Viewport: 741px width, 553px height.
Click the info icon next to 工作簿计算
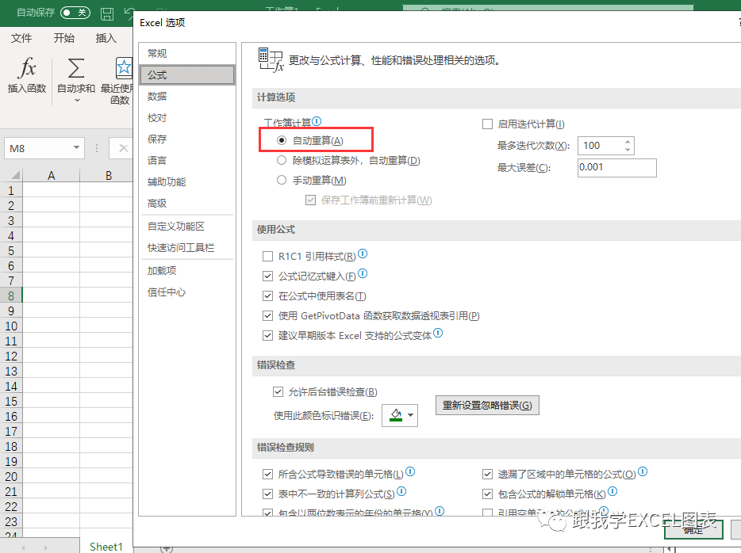pos(317,121)
